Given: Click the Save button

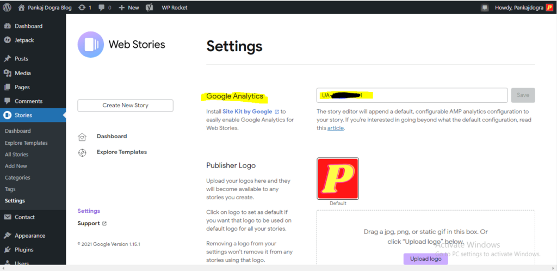Looking at the screenshot, I should pos(523,95).
